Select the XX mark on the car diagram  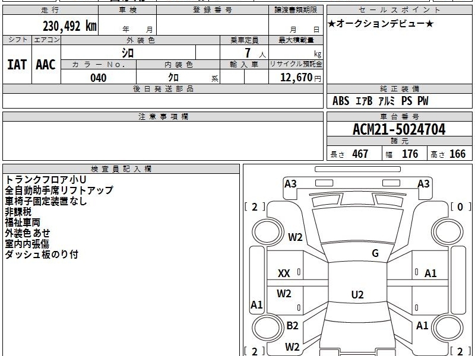(x=284, y=274)
